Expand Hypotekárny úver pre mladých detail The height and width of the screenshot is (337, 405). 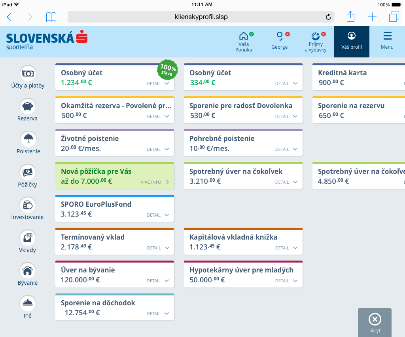tap(286, 281)
